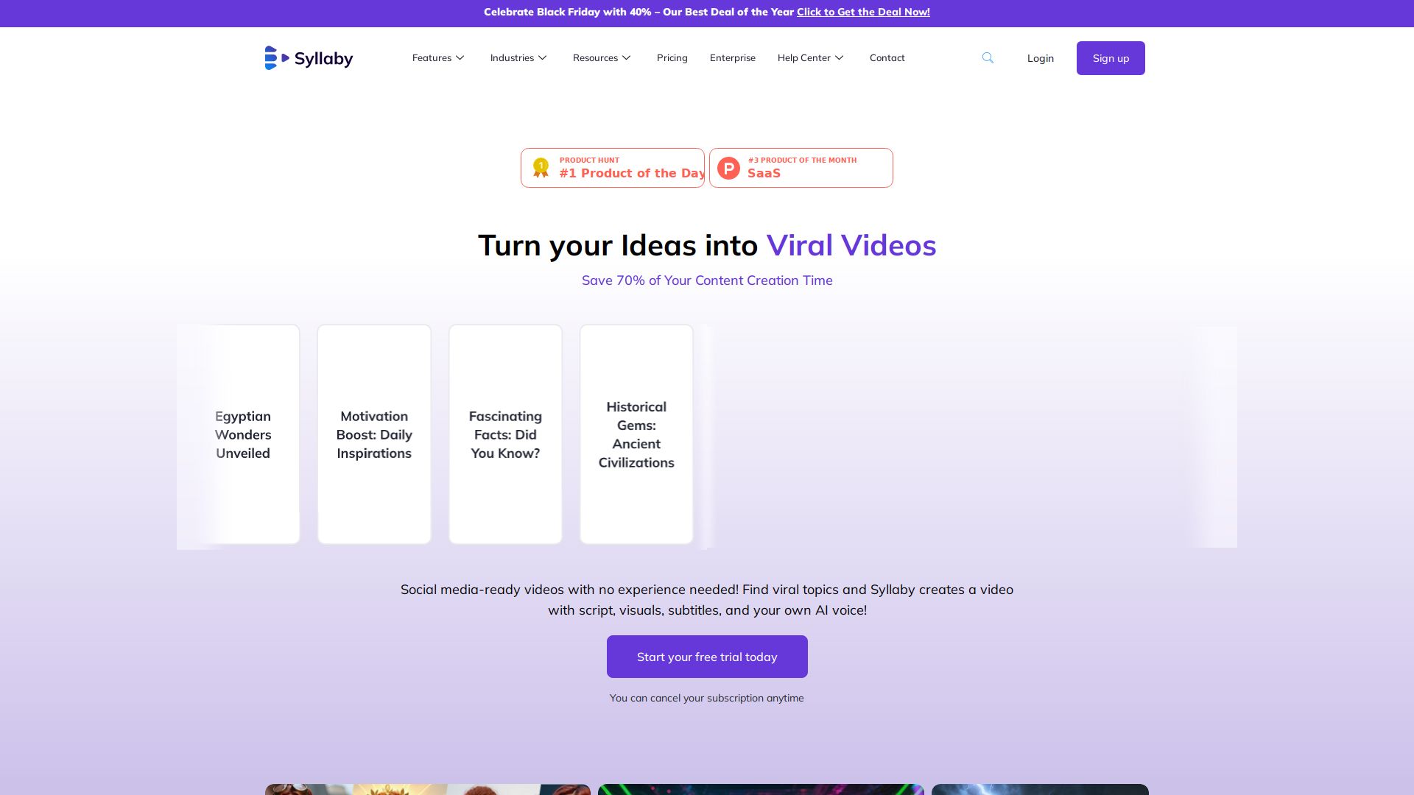This screenshot has height=795, width=1414.
Task: Open the Enterprise menu item
Action: point(732,57)
